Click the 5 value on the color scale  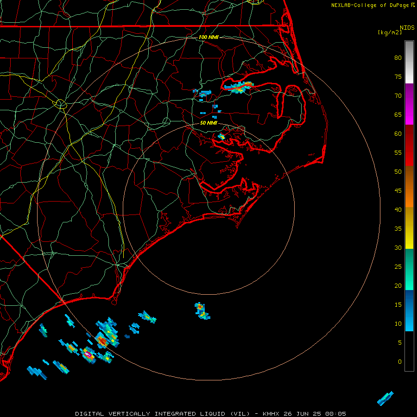[400, 343]
